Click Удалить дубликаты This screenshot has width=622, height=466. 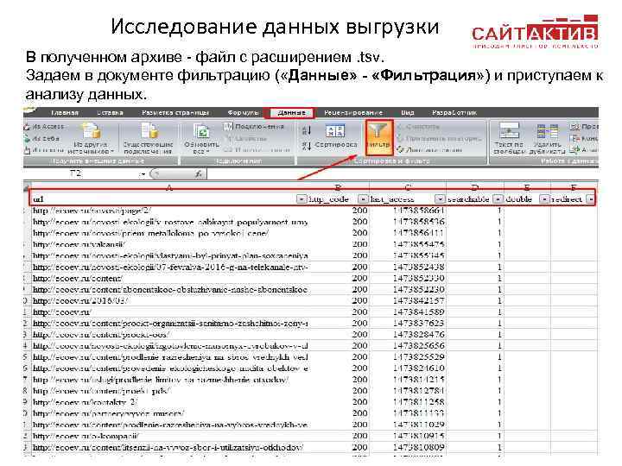tap(547, 138)
